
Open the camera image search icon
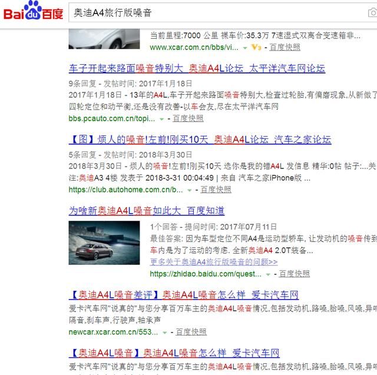point(373,12)
